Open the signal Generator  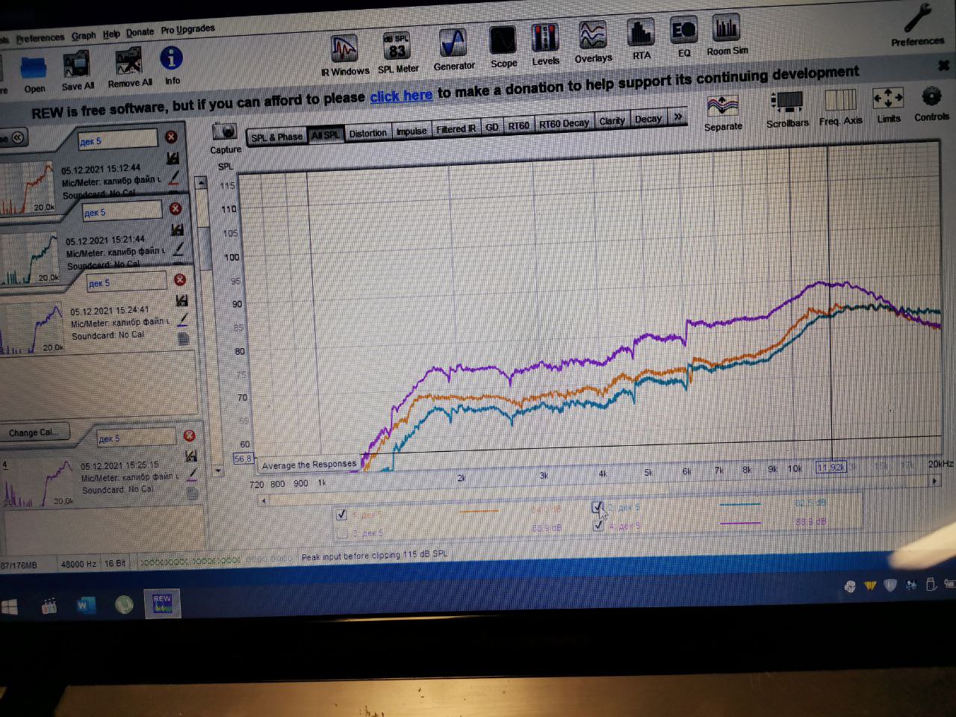tap(453, 49)
